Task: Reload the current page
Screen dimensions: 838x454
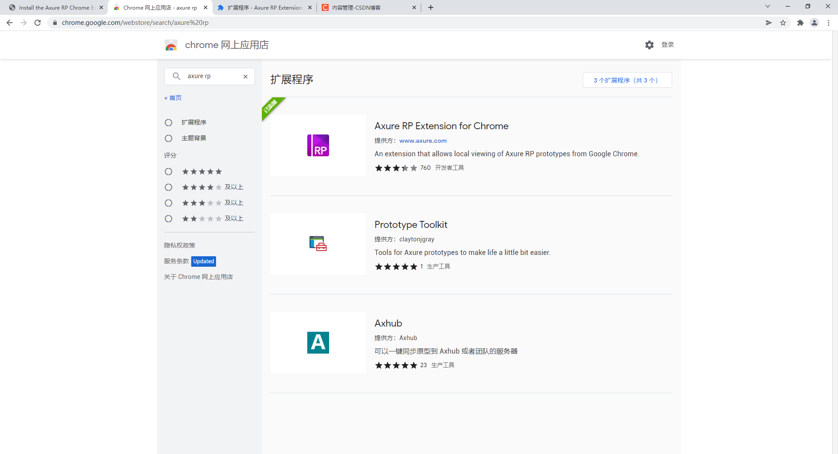Action: point(38,23)
